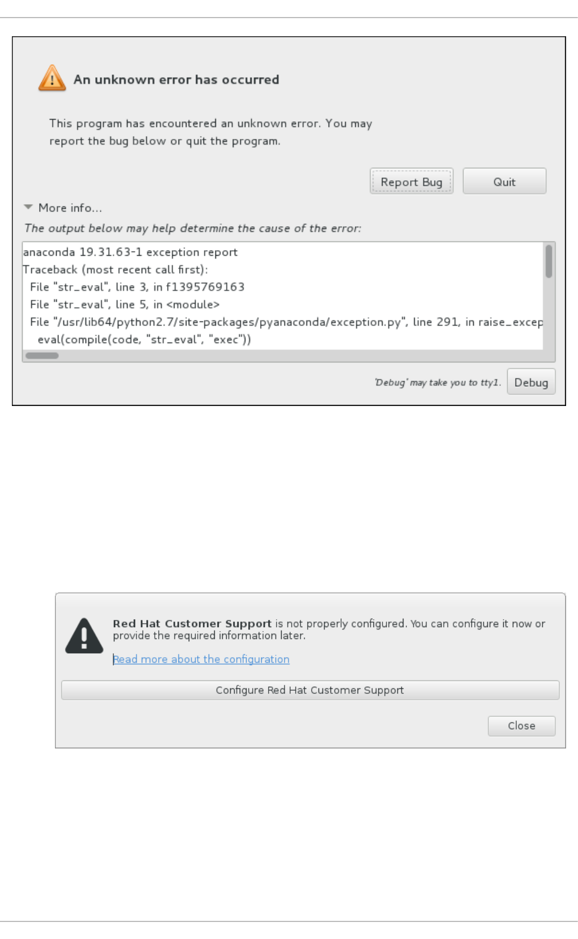Click the traceback horizontal scrollbar thumb
The width and height of the screenshot is (578, 939).
coord(42,356)
